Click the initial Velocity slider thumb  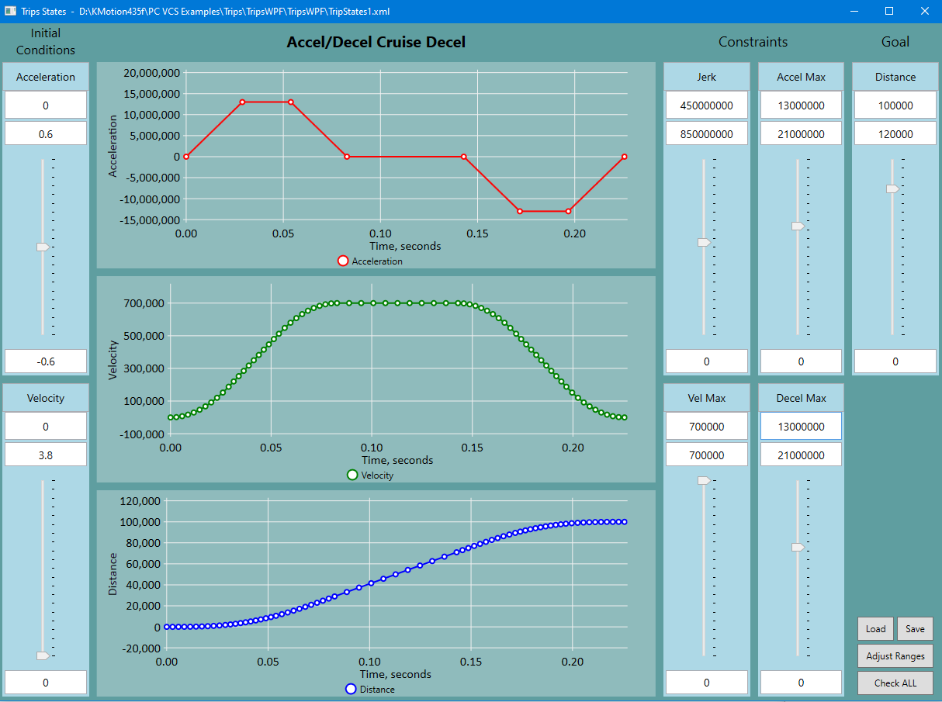point(43,655)
